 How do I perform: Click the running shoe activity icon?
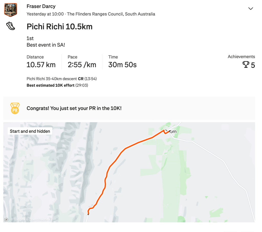click(11, 26)
